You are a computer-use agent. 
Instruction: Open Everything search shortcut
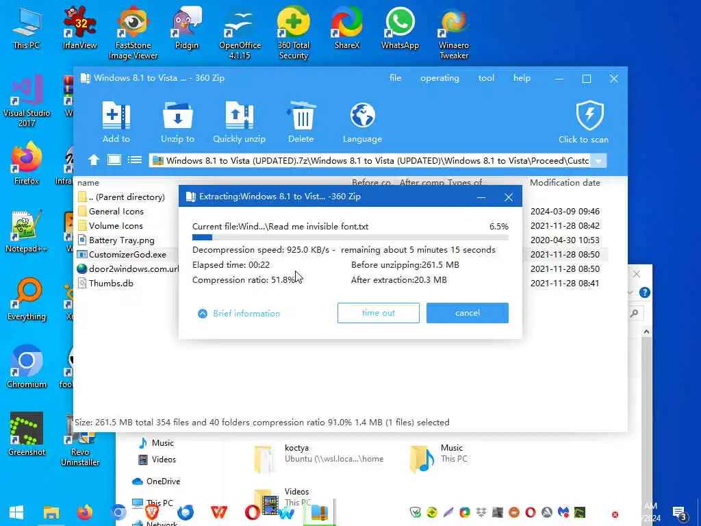click(27, 300)
